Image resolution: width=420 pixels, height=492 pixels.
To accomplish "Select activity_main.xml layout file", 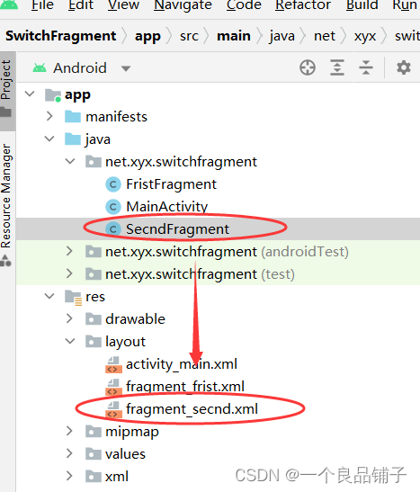I will [182, 364].
